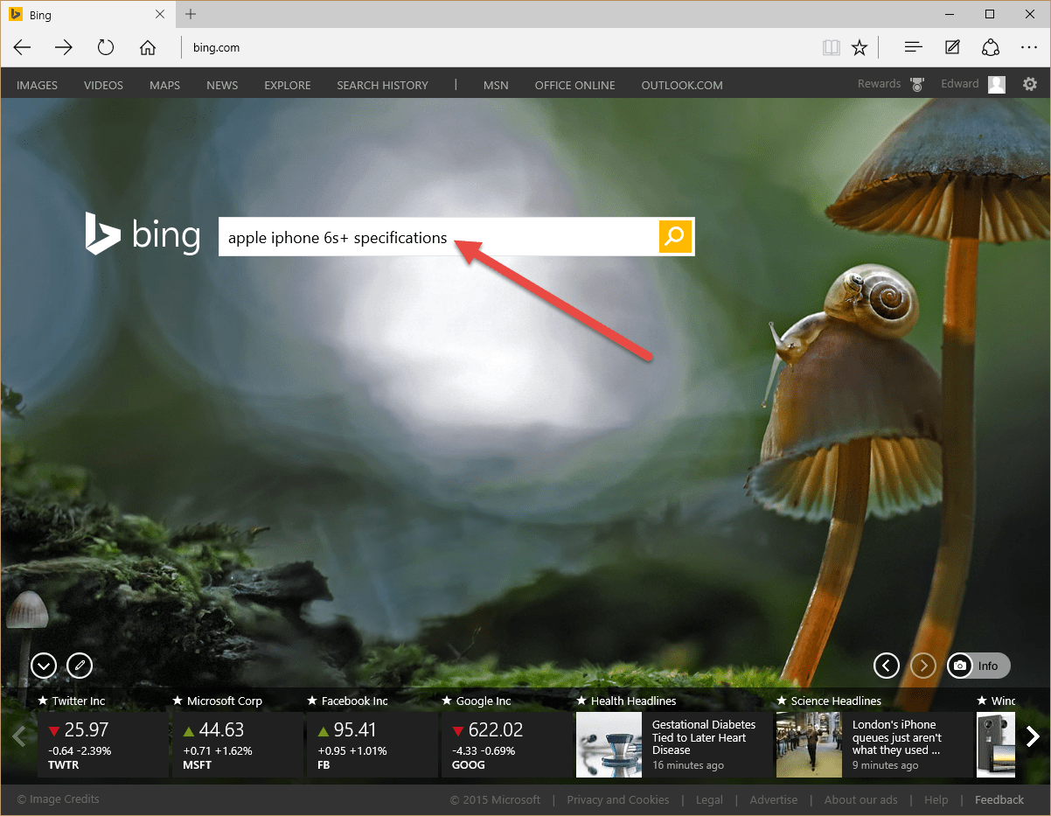Open IMAGES in Bing navigation

click(37, 85)
